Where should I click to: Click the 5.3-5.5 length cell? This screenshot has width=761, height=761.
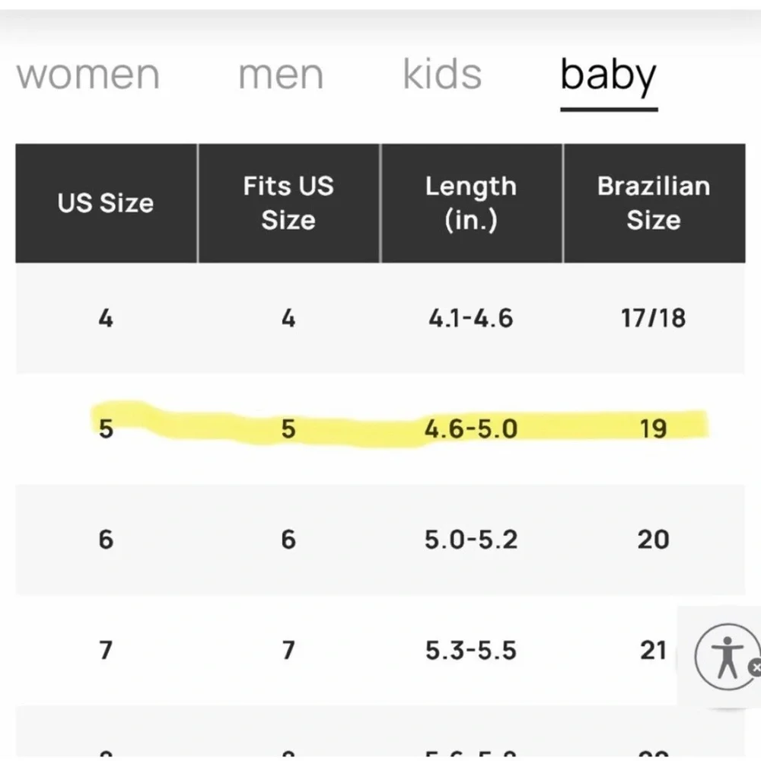coord(471,651)
